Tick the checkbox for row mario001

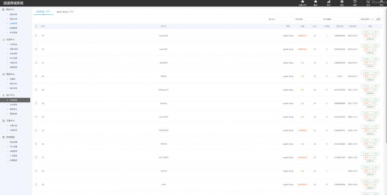[36, 49]
